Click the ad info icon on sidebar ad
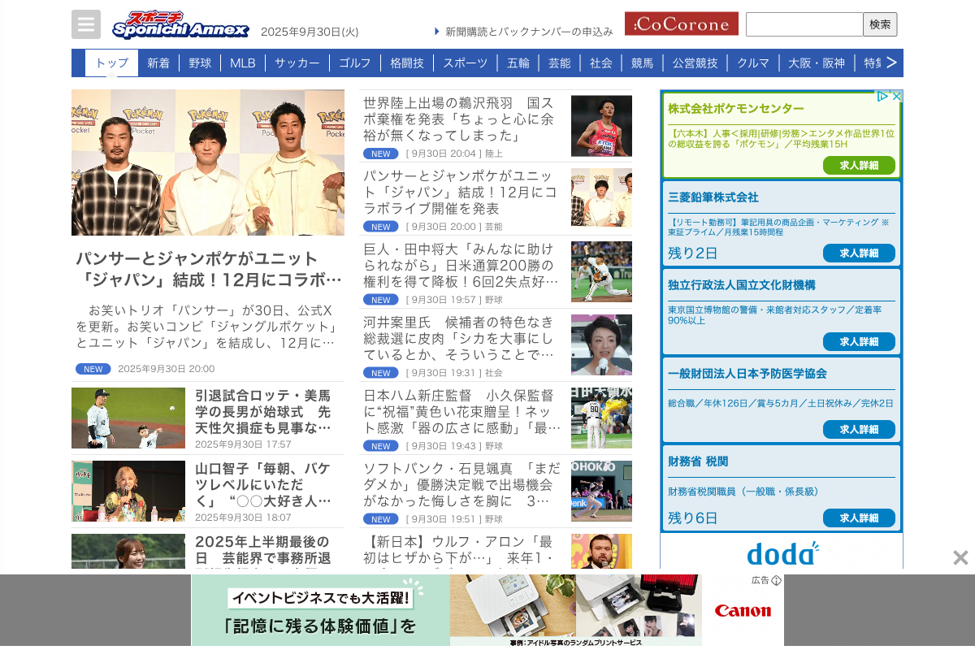This screenshot has width=975, height=650. click(x=882, y=97)
